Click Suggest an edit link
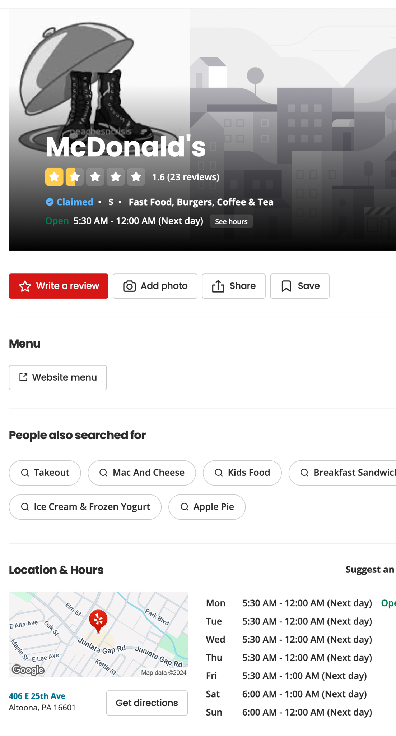This screenshot has height=736, width=396. tap(370, 570)
